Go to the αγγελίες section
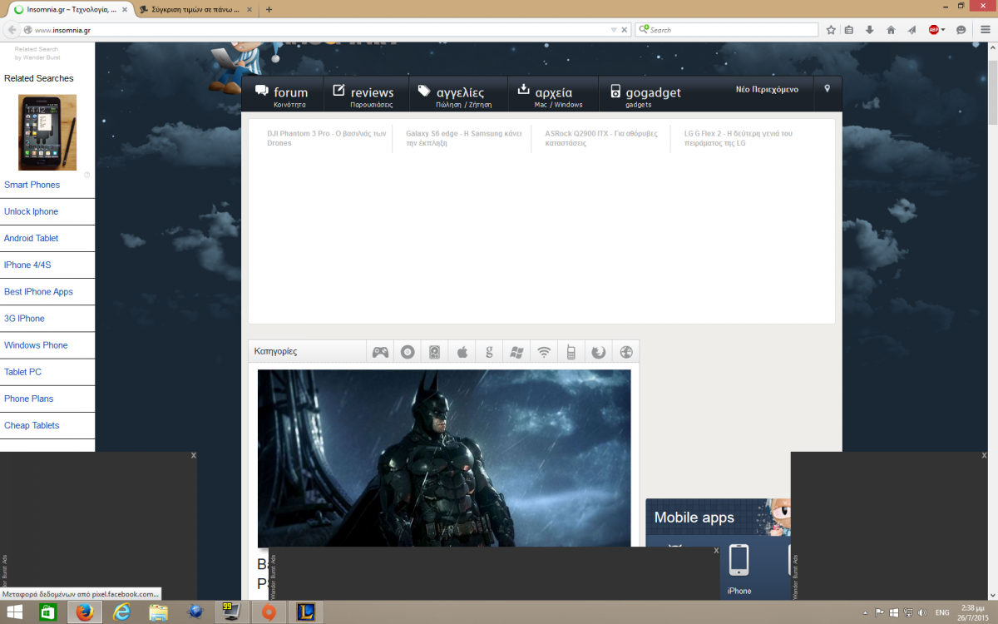The height and width of the screenshot is (624, 998). coord(457,94)
